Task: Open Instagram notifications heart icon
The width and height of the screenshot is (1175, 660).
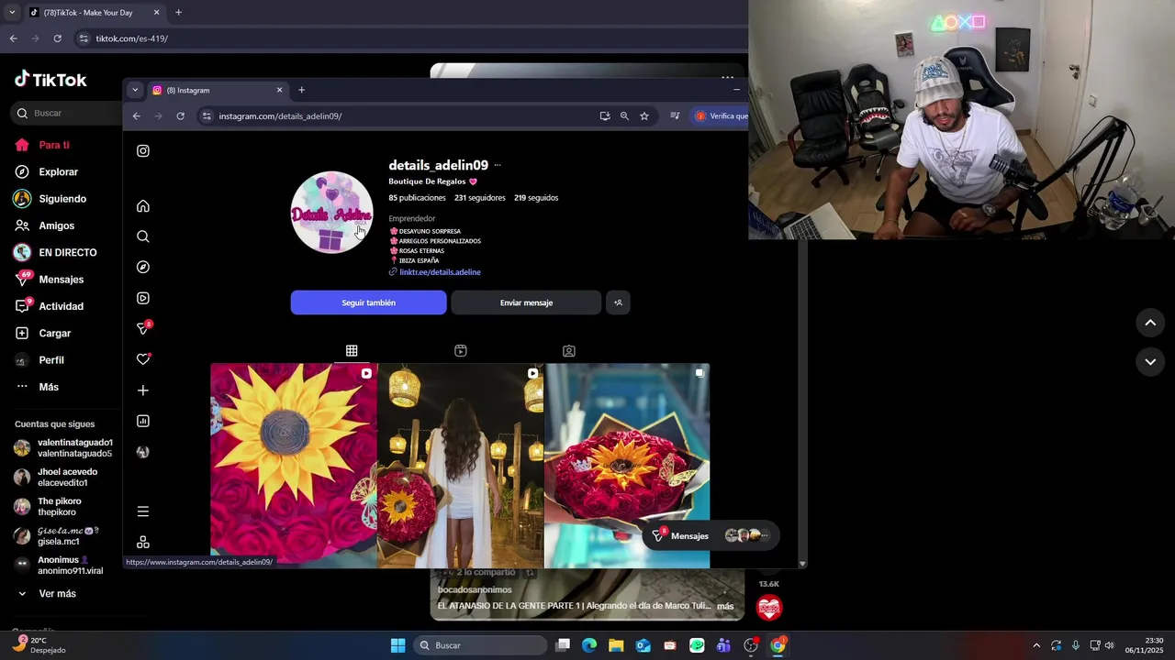Action: [143, 359]
